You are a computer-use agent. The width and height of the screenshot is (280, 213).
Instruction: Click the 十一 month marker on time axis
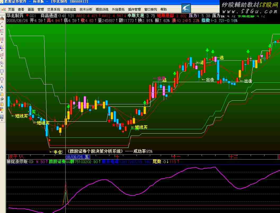[x=176, y=157]
